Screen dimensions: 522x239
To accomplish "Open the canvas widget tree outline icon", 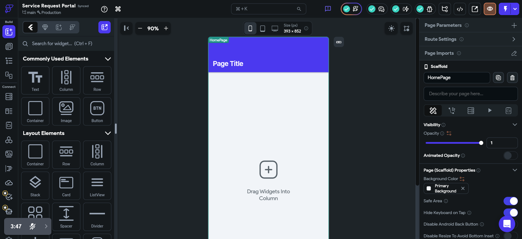I will [x=406, y=28].
